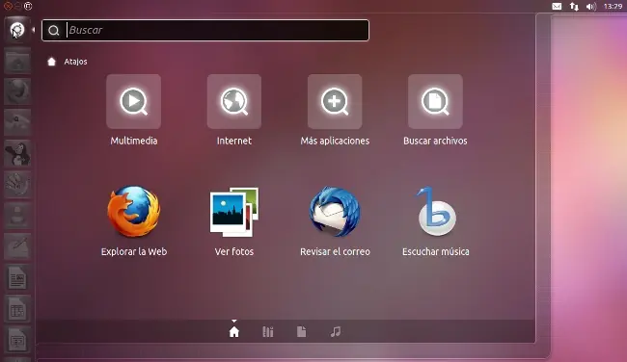Switch to the Applications lens
The height and width of the screenshot is (362, 627).
pos(267,331)
